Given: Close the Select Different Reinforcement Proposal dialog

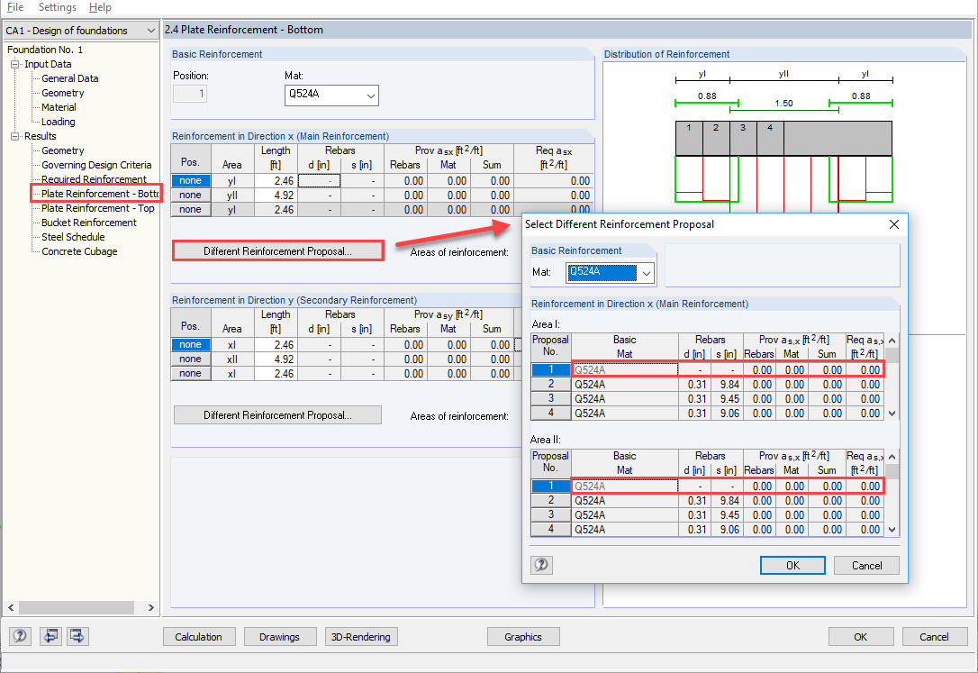Looking at the screenshot, I should click(x=893, y=224).
